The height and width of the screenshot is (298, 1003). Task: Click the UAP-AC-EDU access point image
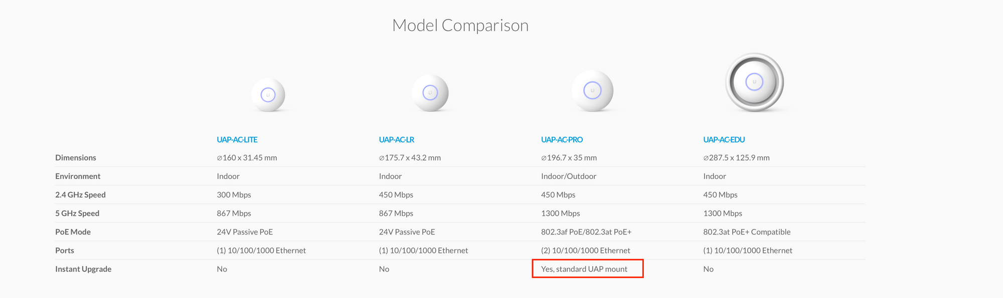754,82
